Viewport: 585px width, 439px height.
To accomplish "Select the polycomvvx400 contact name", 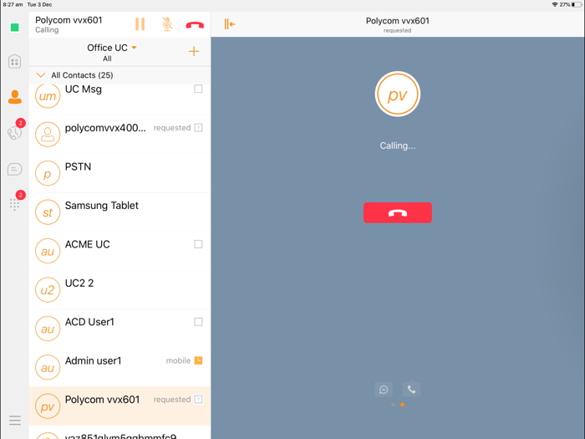I will pos(105,128).
